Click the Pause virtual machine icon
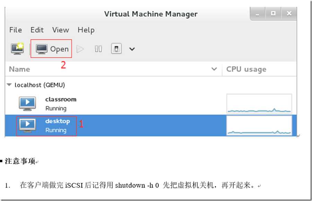Screen dimensions: 312x201 click(x=98, y=49)
